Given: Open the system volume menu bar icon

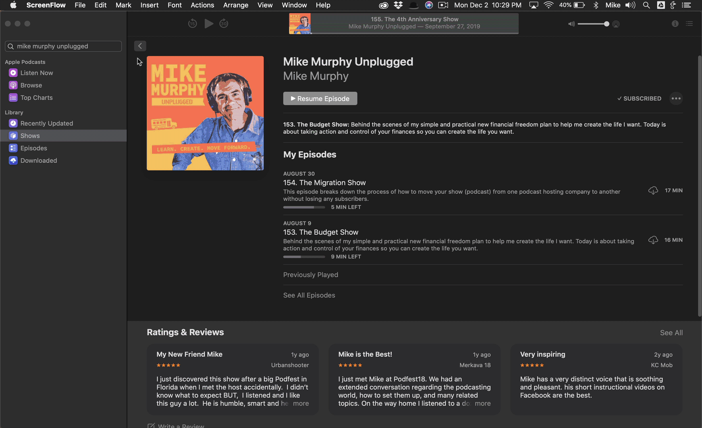Looking at the screenshot, I should [630, 5].
